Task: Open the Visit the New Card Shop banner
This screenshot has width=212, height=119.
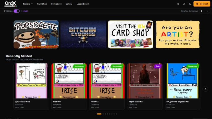Action: tap(130, 34)
